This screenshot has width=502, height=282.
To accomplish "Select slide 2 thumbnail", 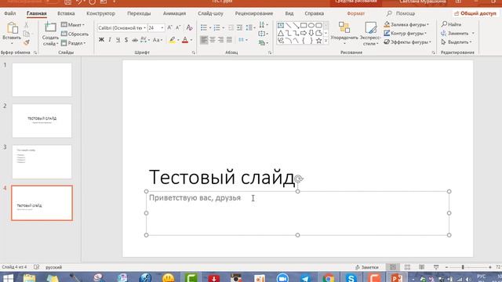I will coord(42,121).
